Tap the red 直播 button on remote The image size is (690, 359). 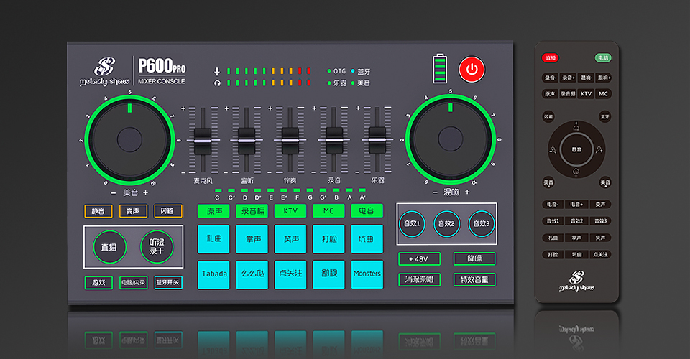pos(550,57)
